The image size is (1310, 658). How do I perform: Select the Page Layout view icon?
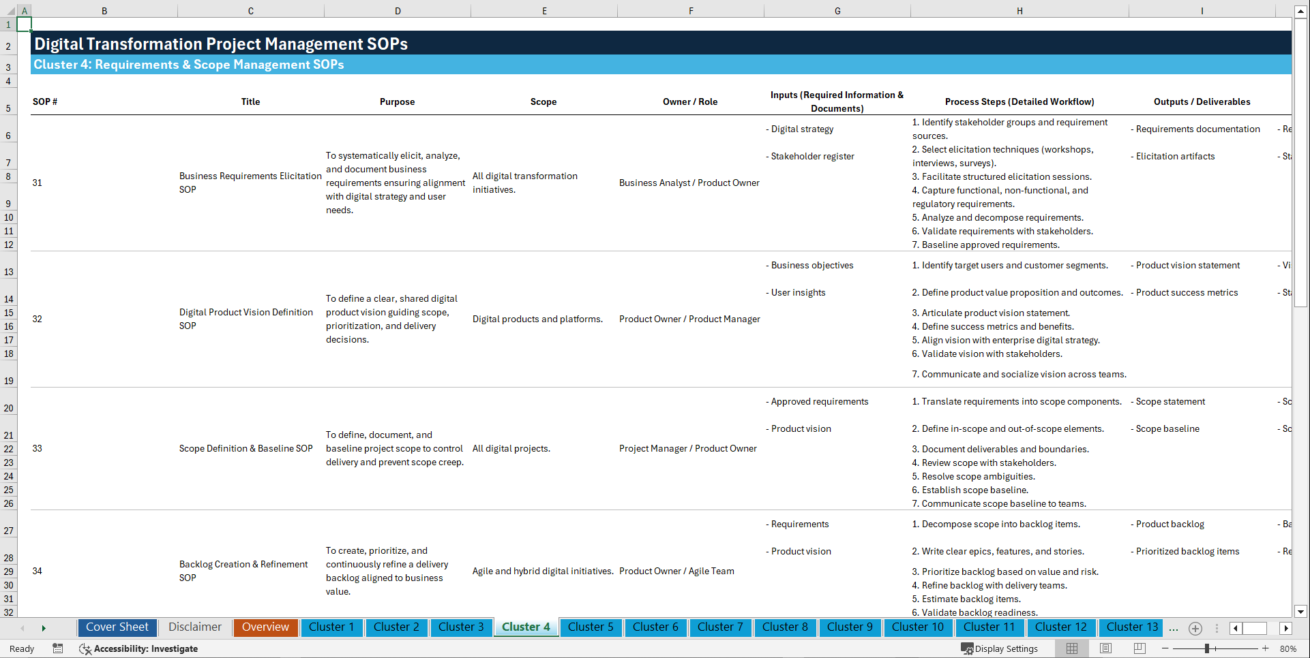1105,648
